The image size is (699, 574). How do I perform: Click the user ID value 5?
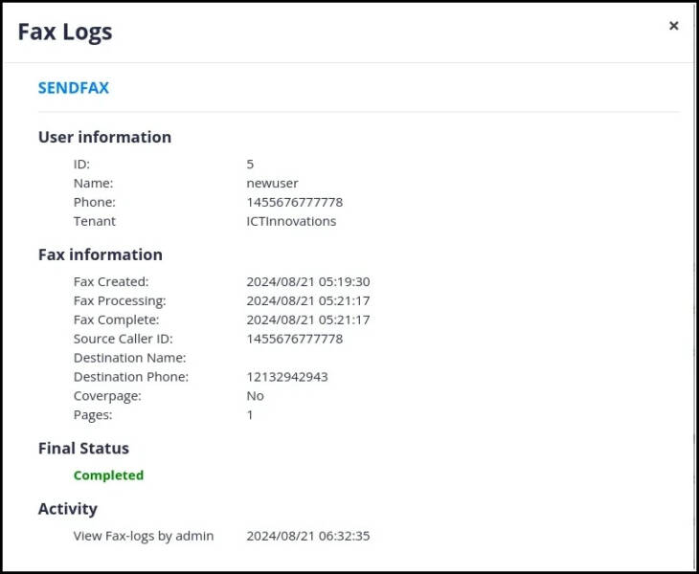click(x=250, y=165)
